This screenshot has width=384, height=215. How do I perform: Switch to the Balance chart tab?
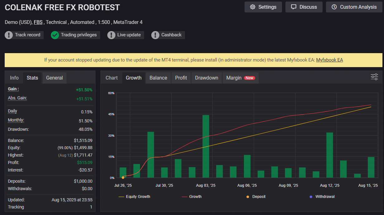coord(158,78)
